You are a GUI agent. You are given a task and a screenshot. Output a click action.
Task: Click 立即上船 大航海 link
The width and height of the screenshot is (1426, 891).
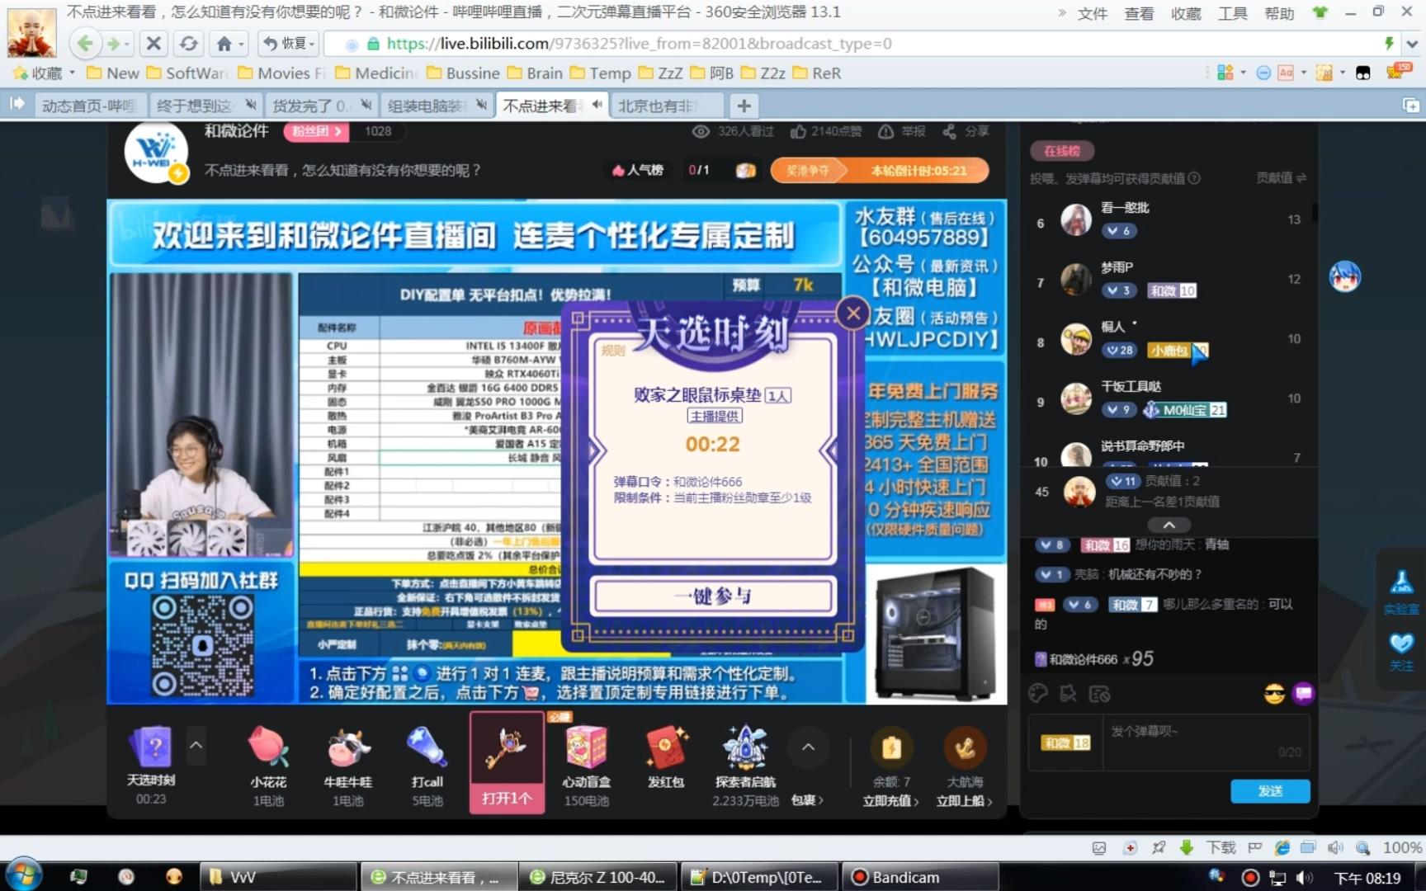click(964, 800)
